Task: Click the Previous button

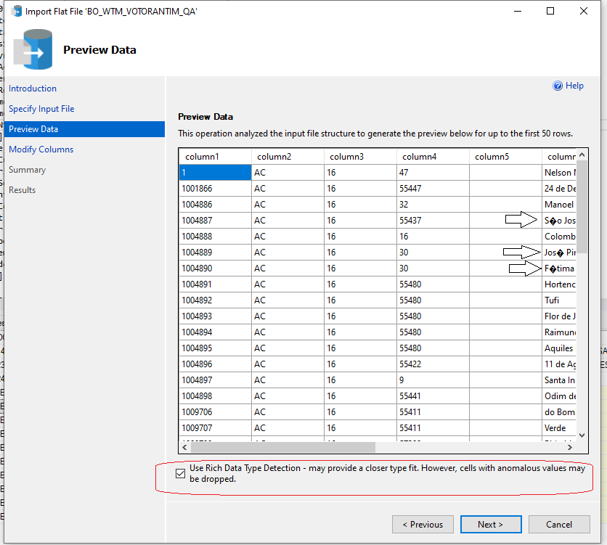Action: [423, 524]
